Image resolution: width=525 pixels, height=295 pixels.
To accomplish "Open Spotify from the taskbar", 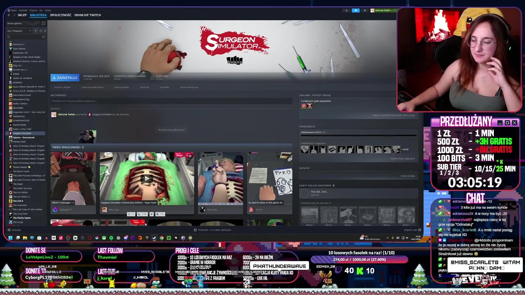I will pyautogui.click(x=111, y=238).
